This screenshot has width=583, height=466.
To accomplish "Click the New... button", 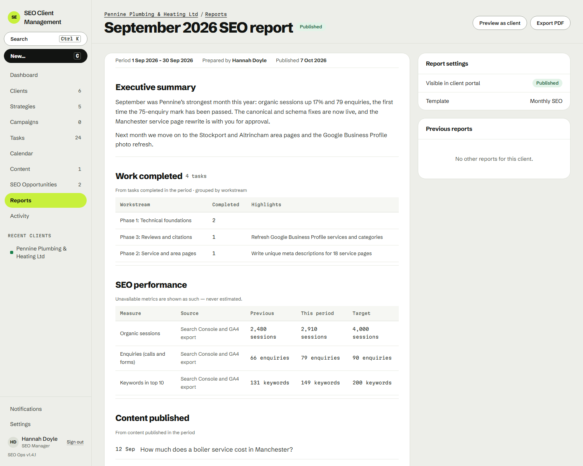I will point(45,56).
